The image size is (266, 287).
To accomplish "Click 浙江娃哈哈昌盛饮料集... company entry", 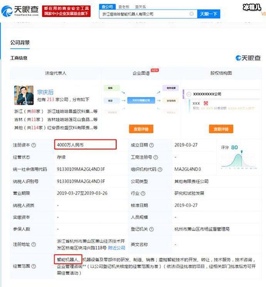I will 72,111.
